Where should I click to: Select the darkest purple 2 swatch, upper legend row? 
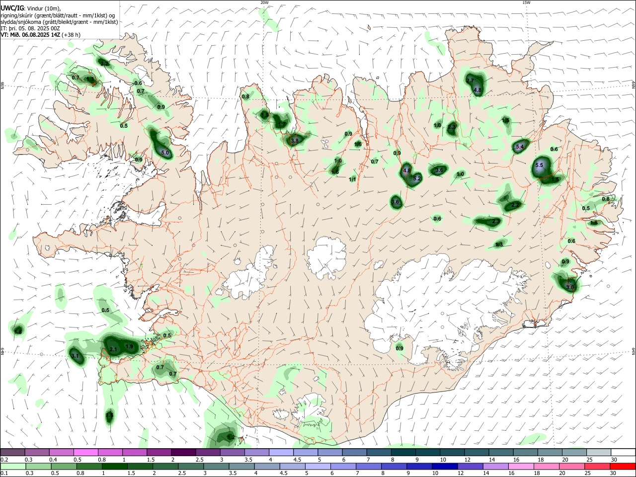(183, 452)
